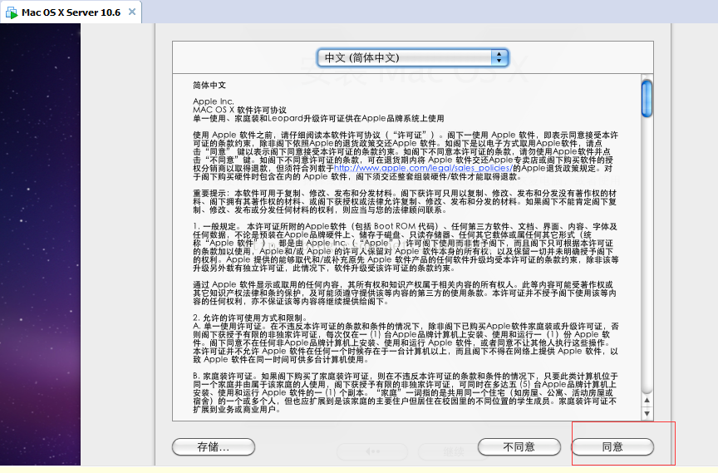Image resolution: width=718 pixels, height=473 pixels.
Task: Click the paragraph starting B. 家庭装许可证
Action: pyautogui.click(x=406, y=392)
